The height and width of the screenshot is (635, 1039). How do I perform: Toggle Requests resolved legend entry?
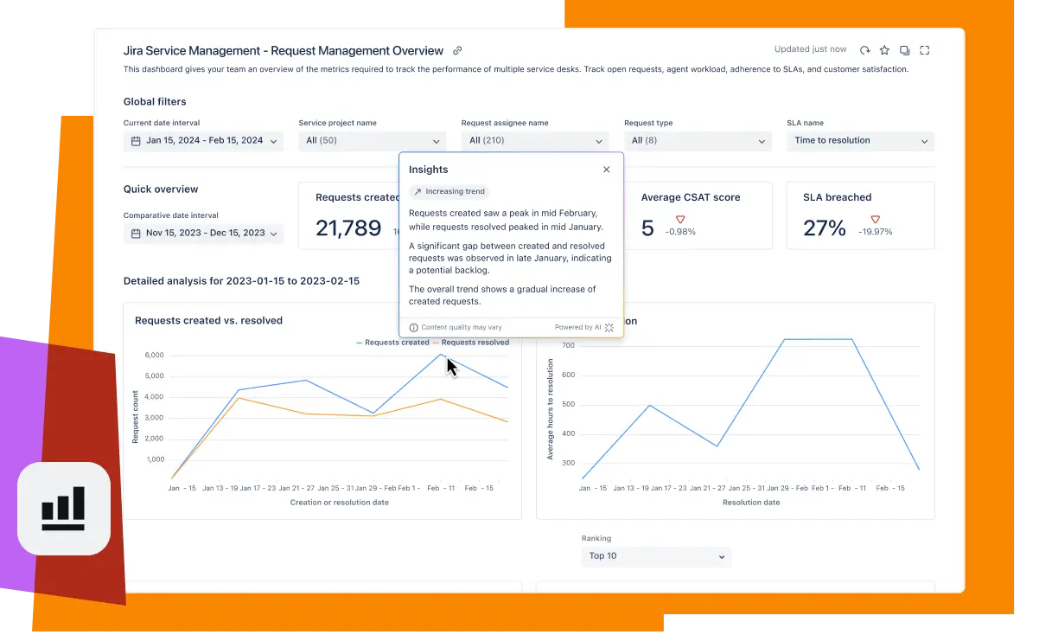pyautogui.click(x=471, y=343)
